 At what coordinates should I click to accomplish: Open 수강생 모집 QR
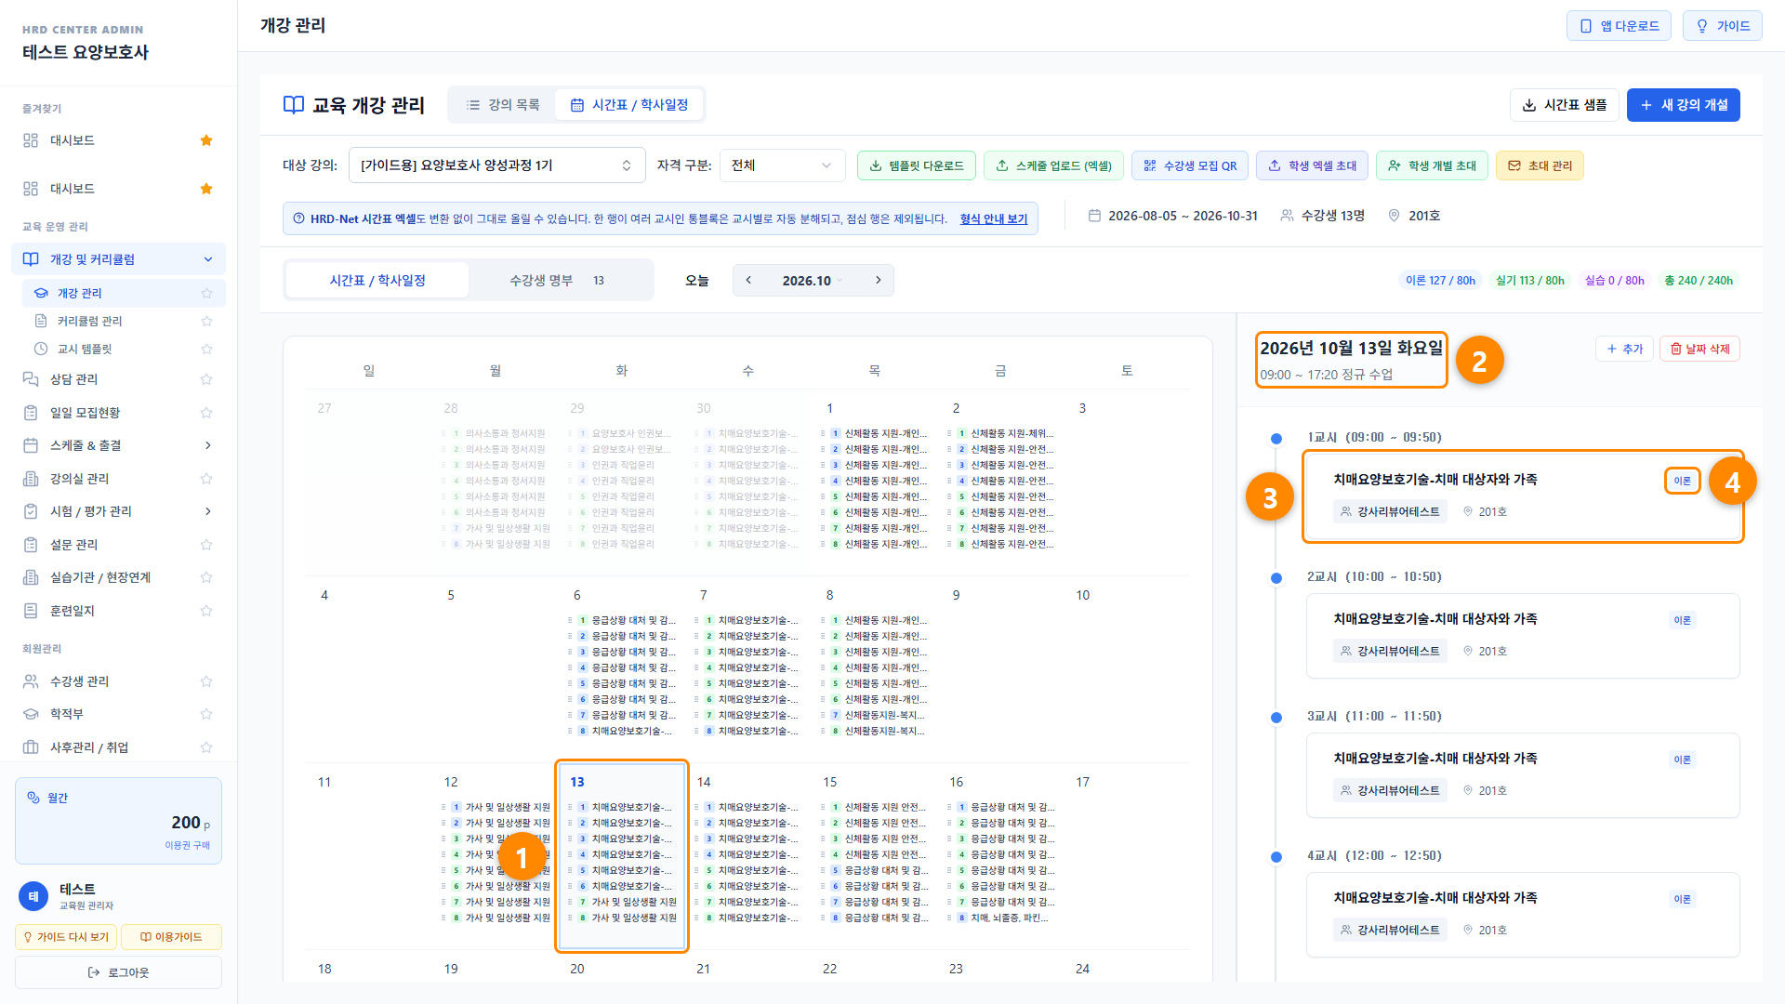click(1190, 165)
